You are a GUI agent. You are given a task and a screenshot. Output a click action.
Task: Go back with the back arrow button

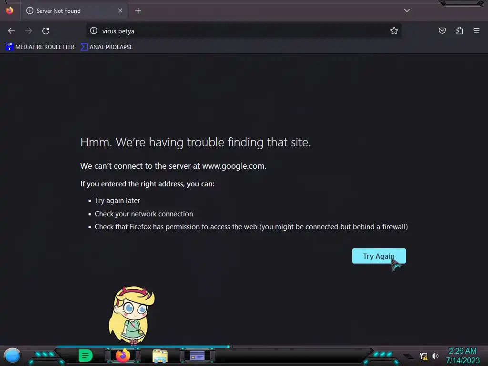[11, 31]
